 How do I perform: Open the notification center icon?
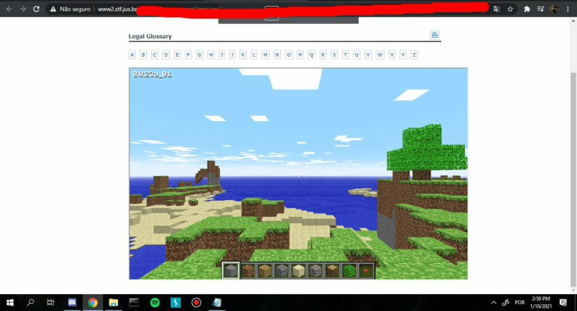[x=563, y=303]
